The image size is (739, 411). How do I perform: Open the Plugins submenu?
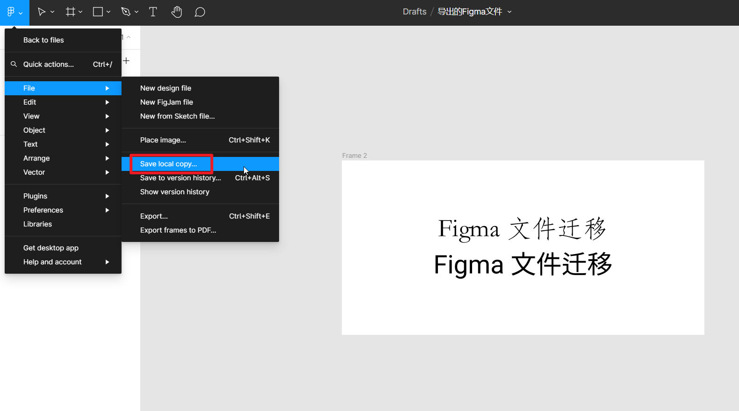coord(63,196)
